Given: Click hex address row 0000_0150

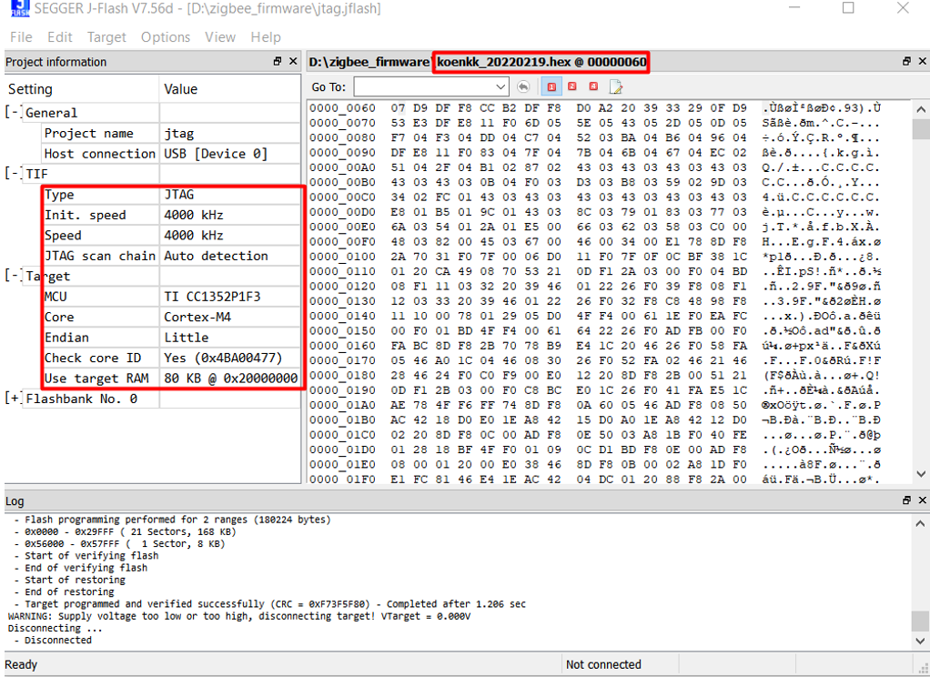Looking at the screenshot, I should (342, 330).
